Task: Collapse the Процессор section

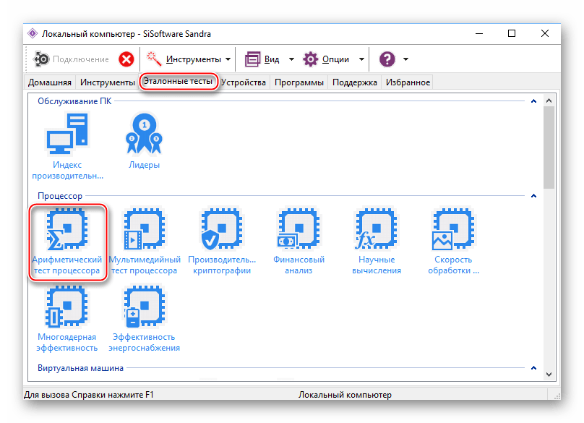Action: pos(533,196)
